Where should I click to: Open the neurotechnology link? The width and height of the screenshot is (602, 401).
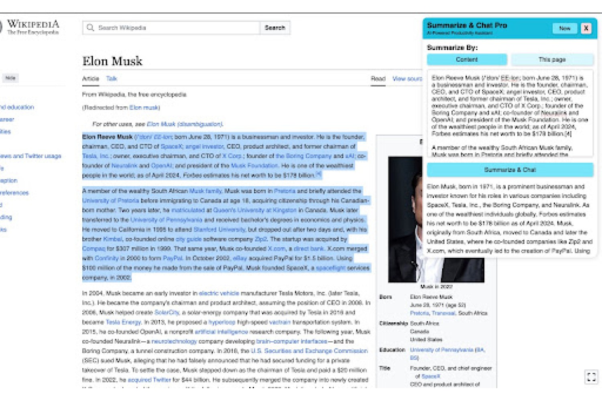[x=174, y=341]
